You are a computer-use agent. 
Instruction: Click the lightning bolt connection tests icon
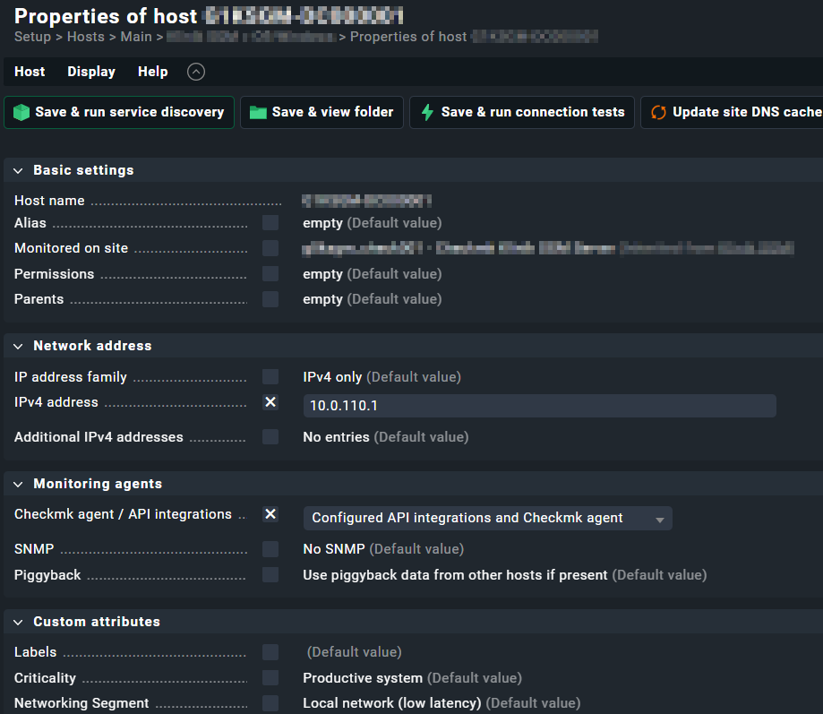pyautogui.click(x=427, y=112)
